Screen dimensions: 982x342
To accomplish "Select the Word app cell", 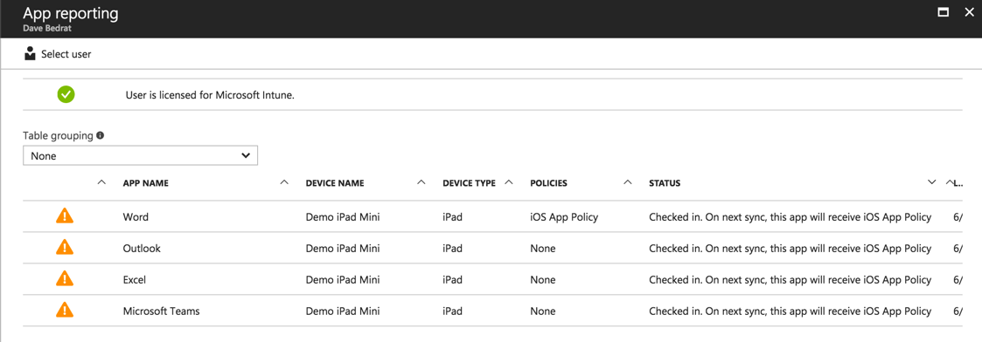I will coord(136,217).
